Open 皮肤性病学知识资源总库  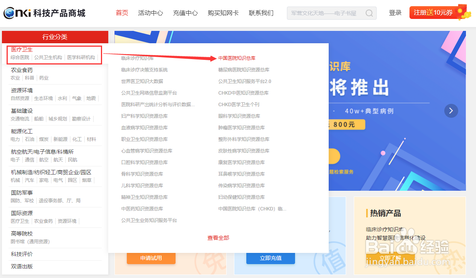pyautogui.click(x=244, y=151)
